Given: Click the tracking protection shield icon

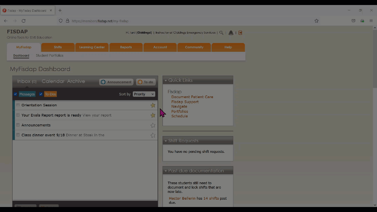Looking at the screenshot, I should pos(61,21).
